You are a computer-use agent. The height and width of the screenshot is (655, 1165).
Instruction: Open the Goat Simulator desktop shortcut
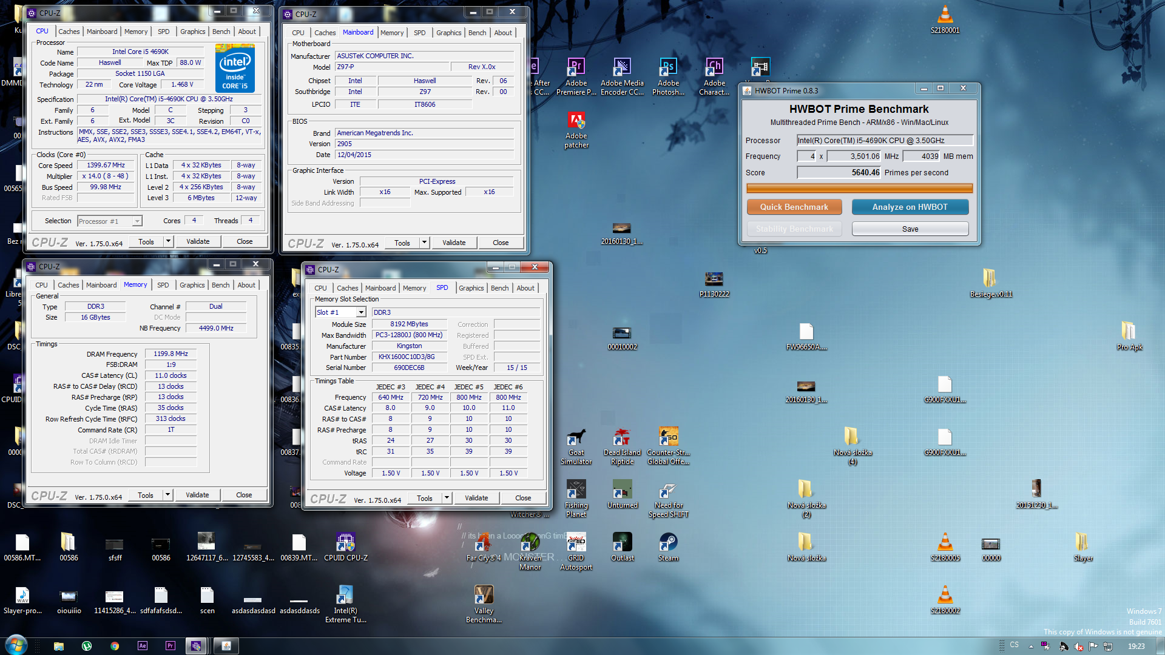pyautogui.click(x=576, y=446)
